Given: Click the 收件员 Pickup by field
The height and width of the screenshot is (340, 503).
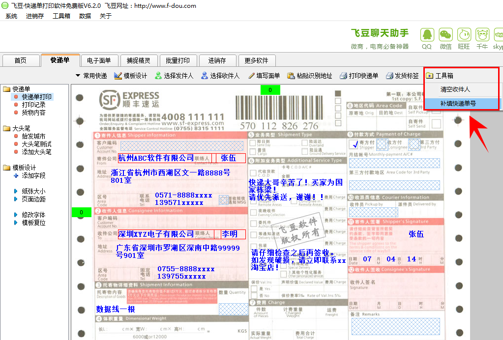Looking at the screenshot, I should coord(373,212).
